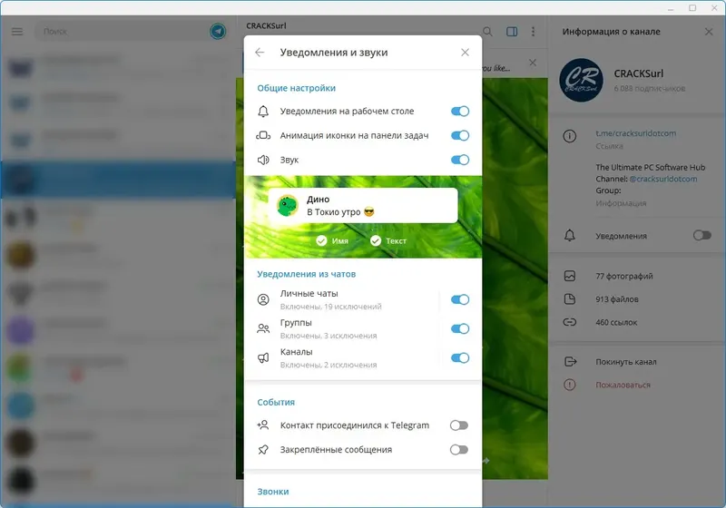Toggle channel Уведомления switch in info panel
726x508 pixels.
tap(701, 236)
